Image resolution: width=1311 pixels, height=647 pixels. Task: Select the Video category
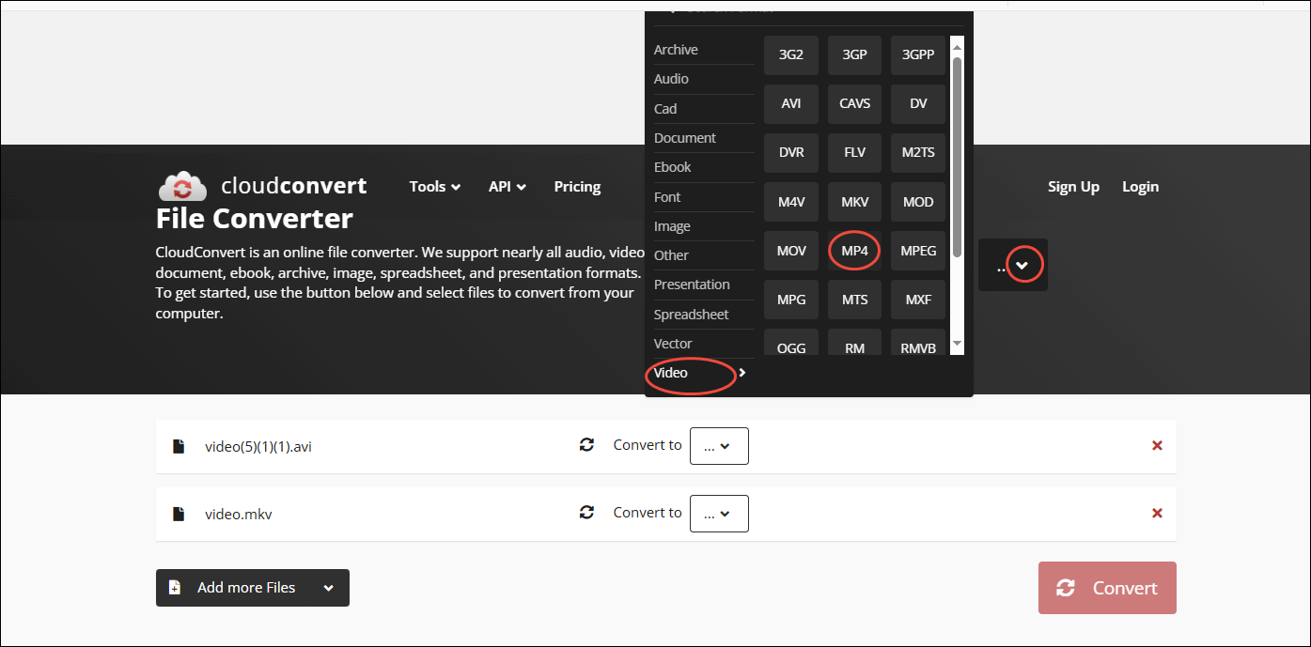pyautogui.click(x=704, y=373)
